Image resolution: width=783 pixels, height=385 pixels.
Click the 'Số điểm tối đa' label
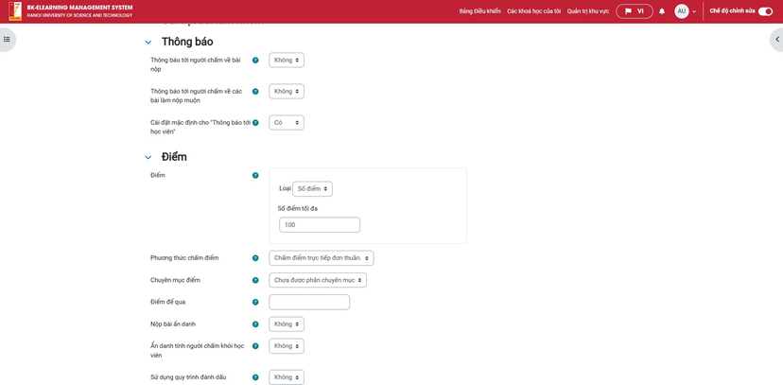pos(298,208)
